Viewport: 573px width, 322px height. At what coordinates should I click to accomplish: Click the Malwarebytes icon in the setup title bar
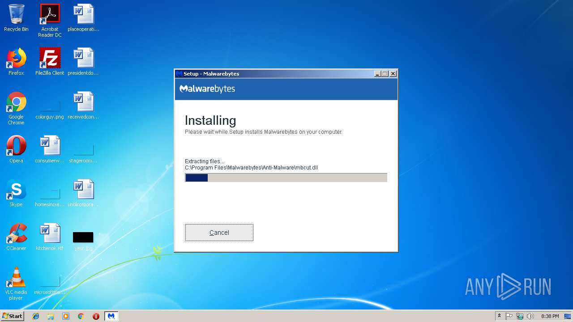[x=179, y=74]
